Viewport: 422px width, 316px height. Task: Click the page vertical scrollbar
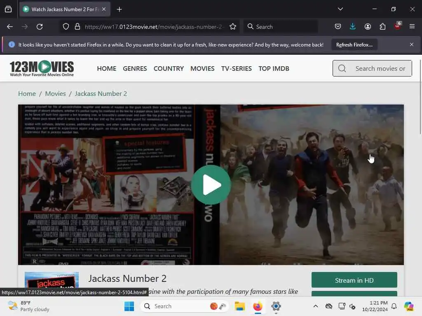click(x=420, y=97)
